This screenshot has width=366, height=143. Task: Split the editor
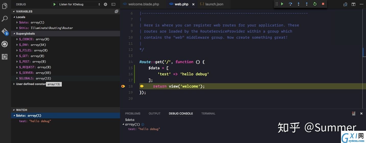point(353,4)
